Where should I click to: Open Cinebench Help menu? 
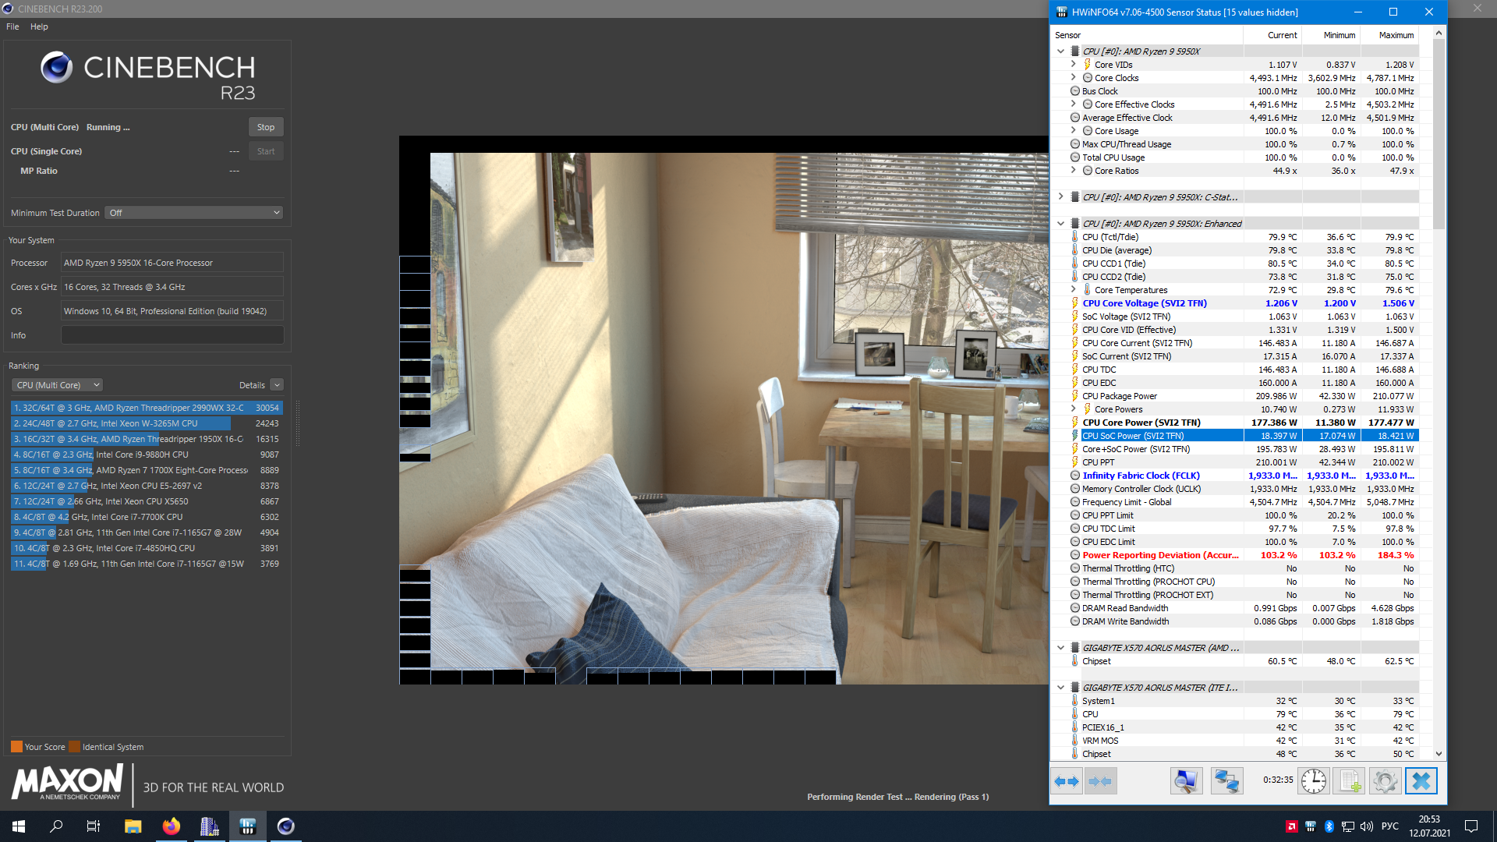click(x=39, y=27)
